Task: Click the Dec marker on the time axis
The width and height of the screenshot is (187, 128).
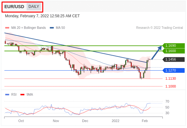Action: (x=85, y=121)
